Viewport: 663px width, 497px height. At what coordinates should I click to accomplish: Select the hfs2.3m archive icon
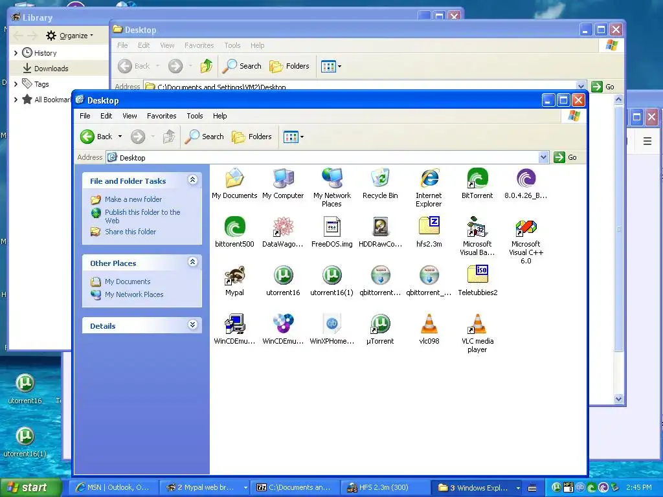pyautogui.click(x=429, y=226)
